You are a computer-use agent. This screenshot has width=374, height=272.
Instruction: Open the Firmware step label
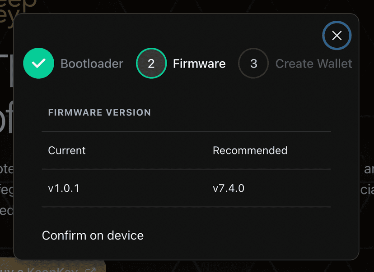tap(199, 63)
